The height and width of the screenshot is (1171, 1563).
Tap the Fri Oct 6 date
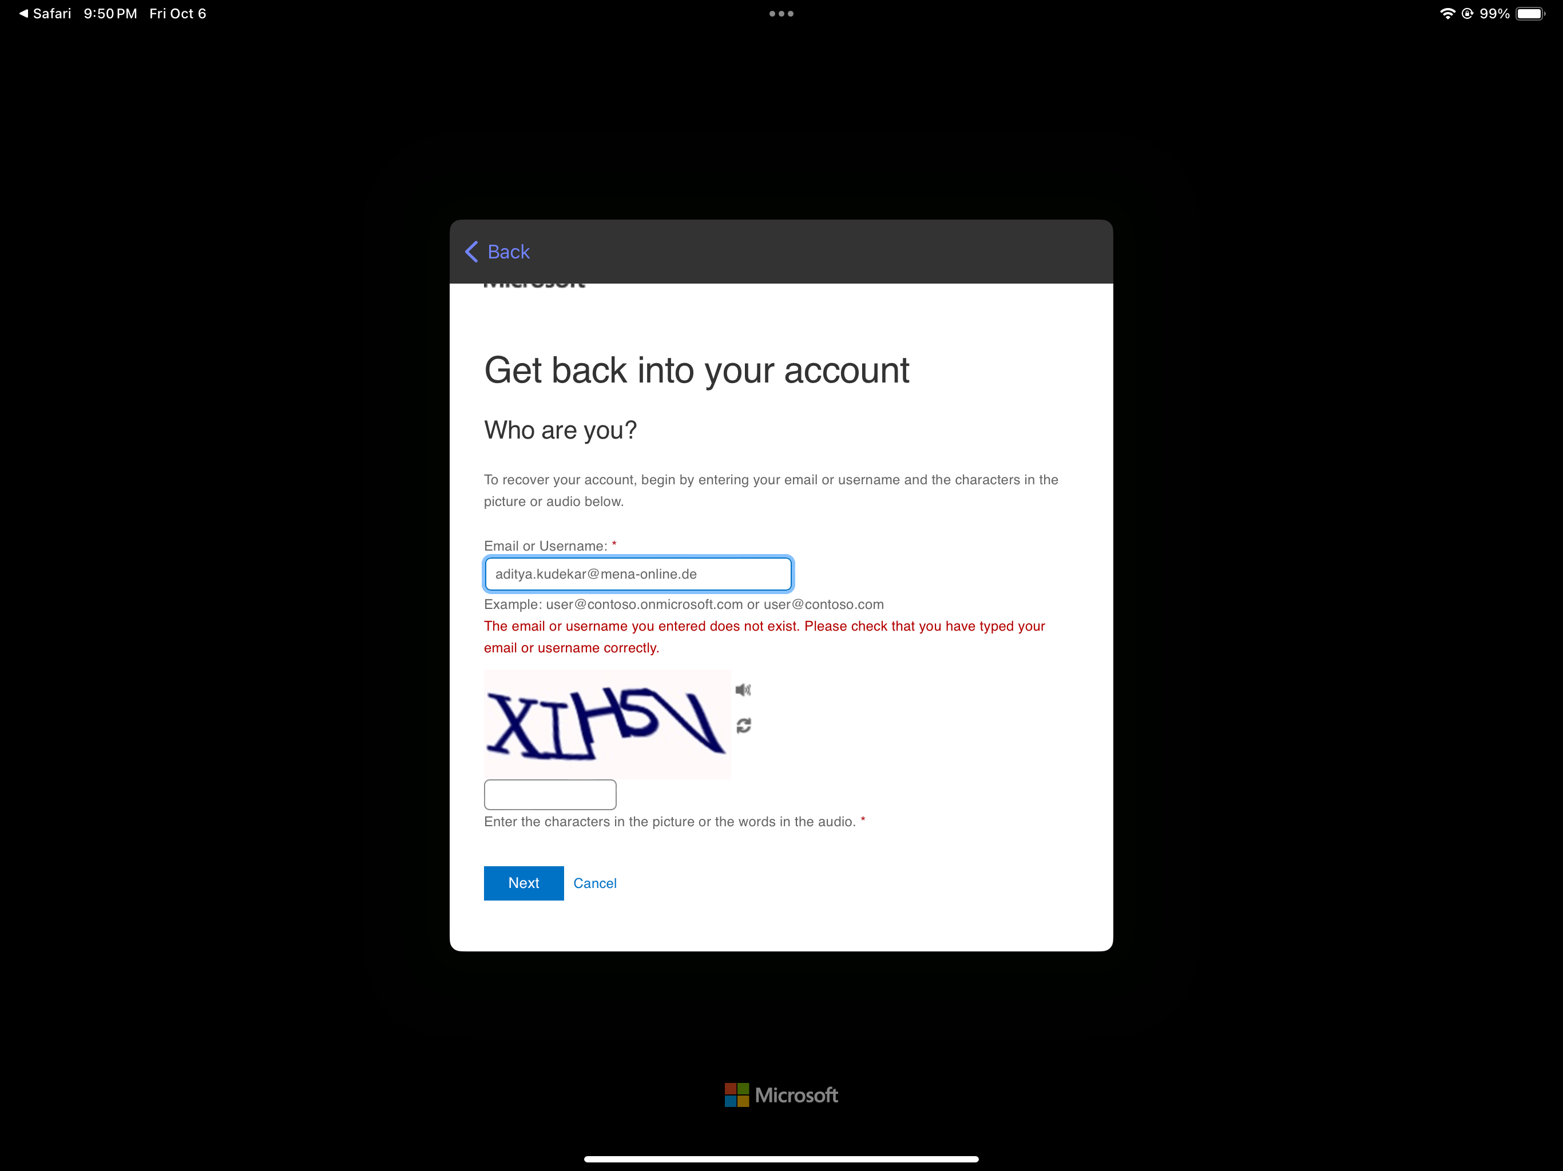pos(177,13)
